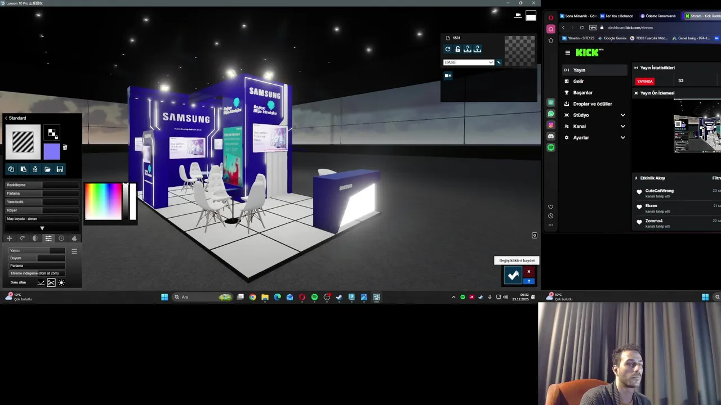
Task: Click the stream preview thumbnail in Kick
Action: (x=697, y=126)
